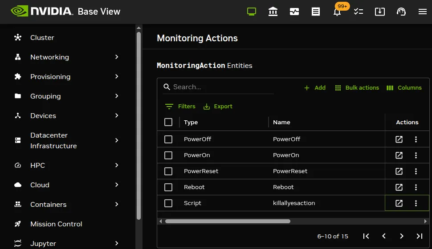Viewport: 432px width, 249px height.
Task: Select Mission Control in the sidebar
Action: click(x=56, y=224)
